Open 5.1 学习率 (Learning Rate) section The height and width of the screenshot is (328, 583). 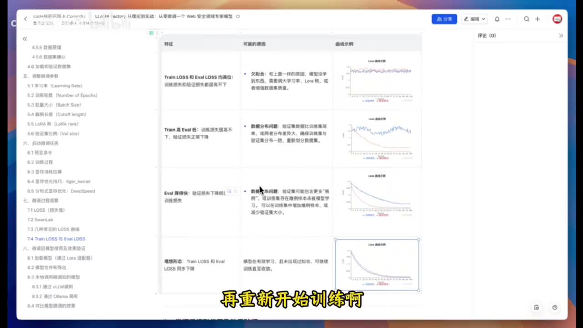(x=55, y=86)
